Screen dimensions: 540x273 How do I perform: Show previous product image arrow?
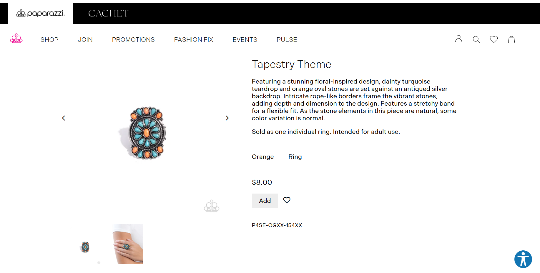click(64, 118)
